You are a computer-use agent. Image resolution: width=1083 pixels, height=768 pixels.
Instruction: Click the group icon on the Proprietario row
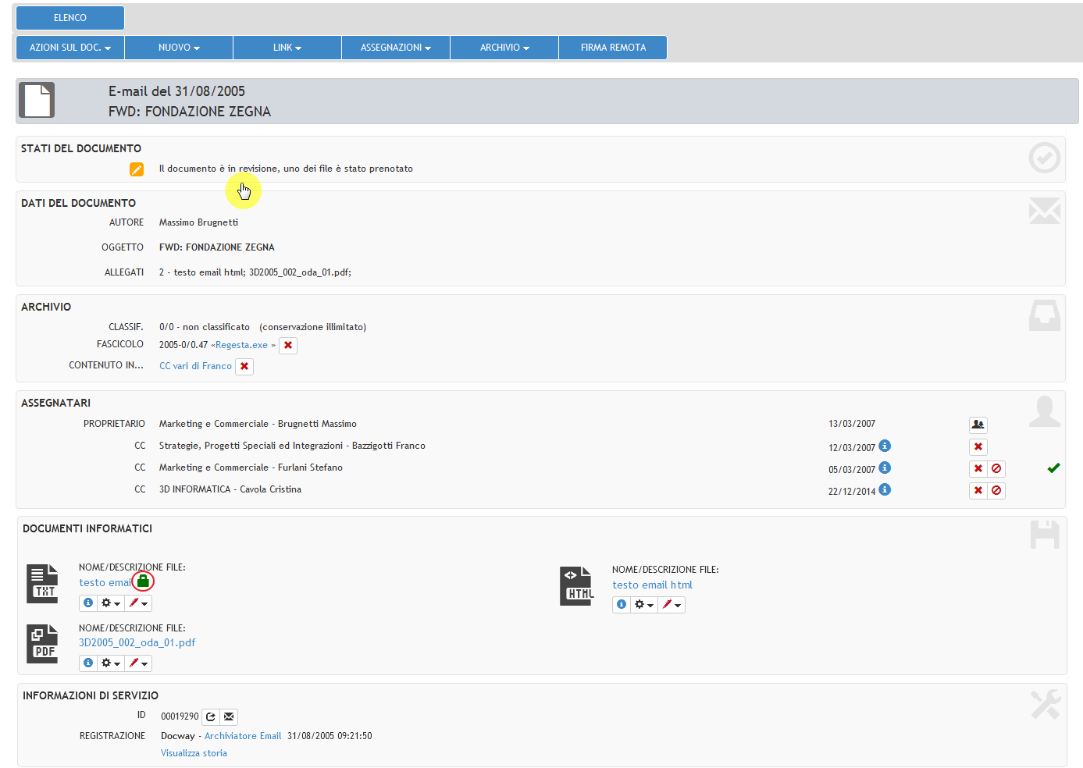pyautogui.click(x=978, y=425)
